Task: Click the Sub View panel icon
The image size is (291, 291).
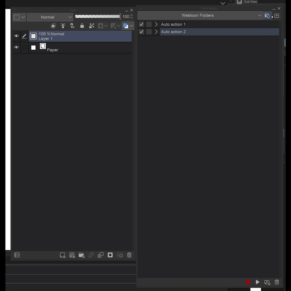Action: pyautogui.click(x=239, y=2)
